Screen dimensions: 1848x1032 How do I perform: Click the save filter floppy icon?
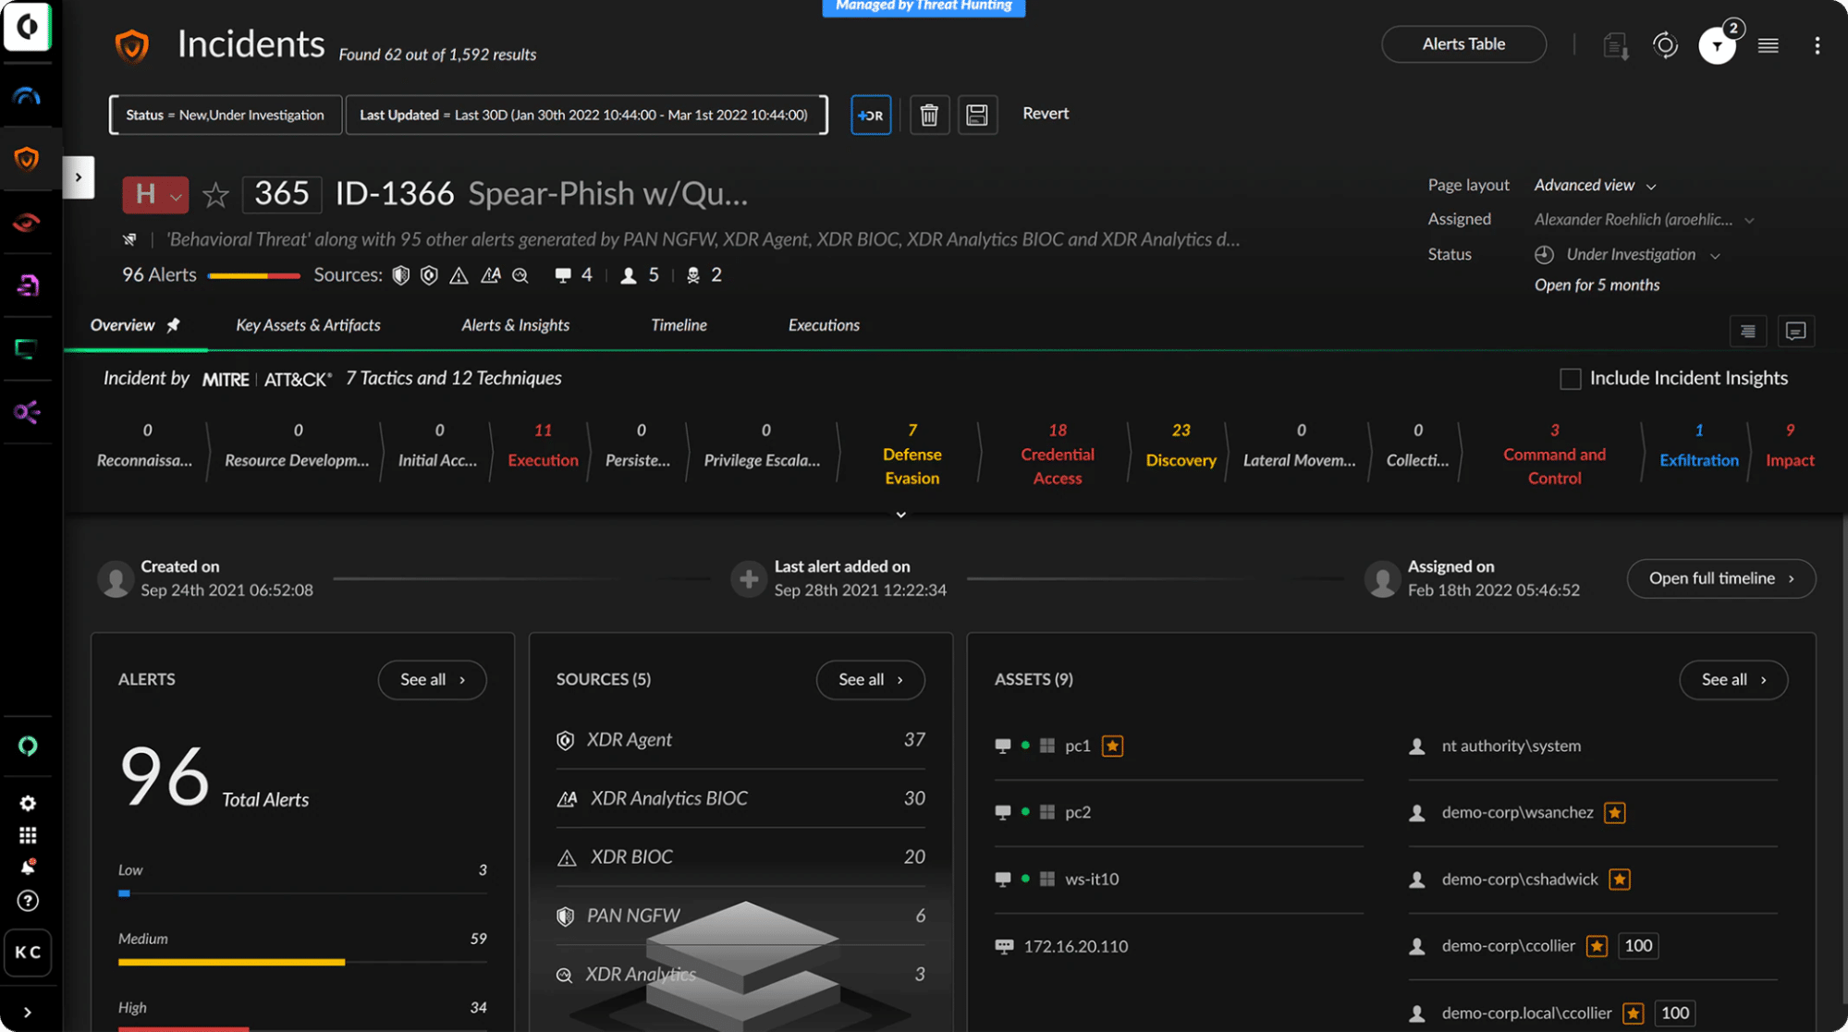coord(976,115)
